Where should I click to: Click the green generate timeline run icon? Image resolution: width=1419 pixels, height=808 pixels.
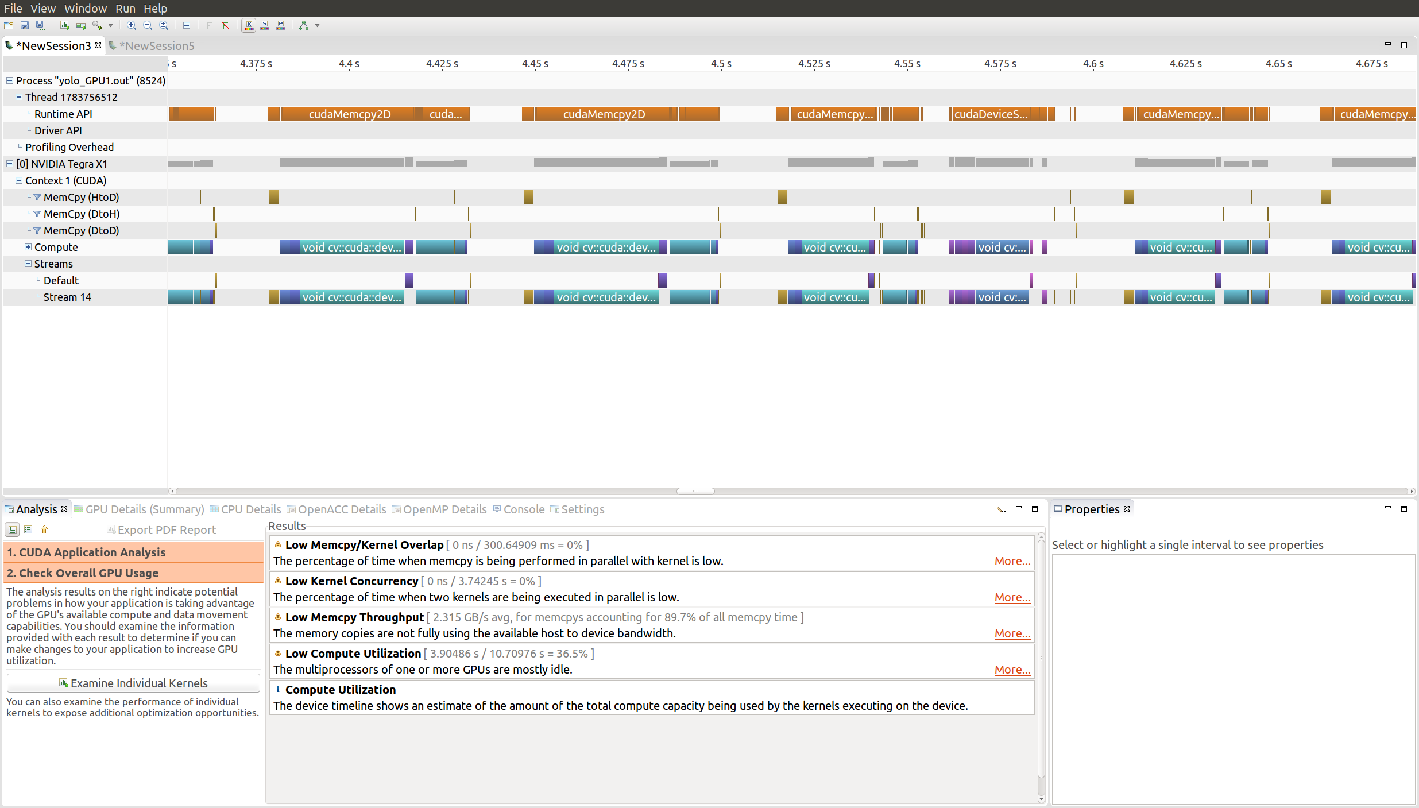tap(81, 25)
